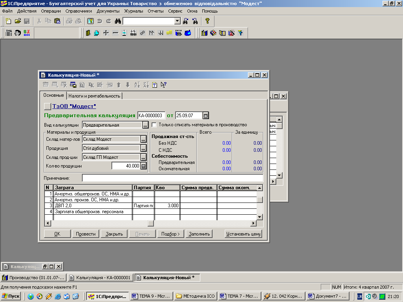Switch to 'Производство (01.01.07-...' window tab

coord(34,278)
